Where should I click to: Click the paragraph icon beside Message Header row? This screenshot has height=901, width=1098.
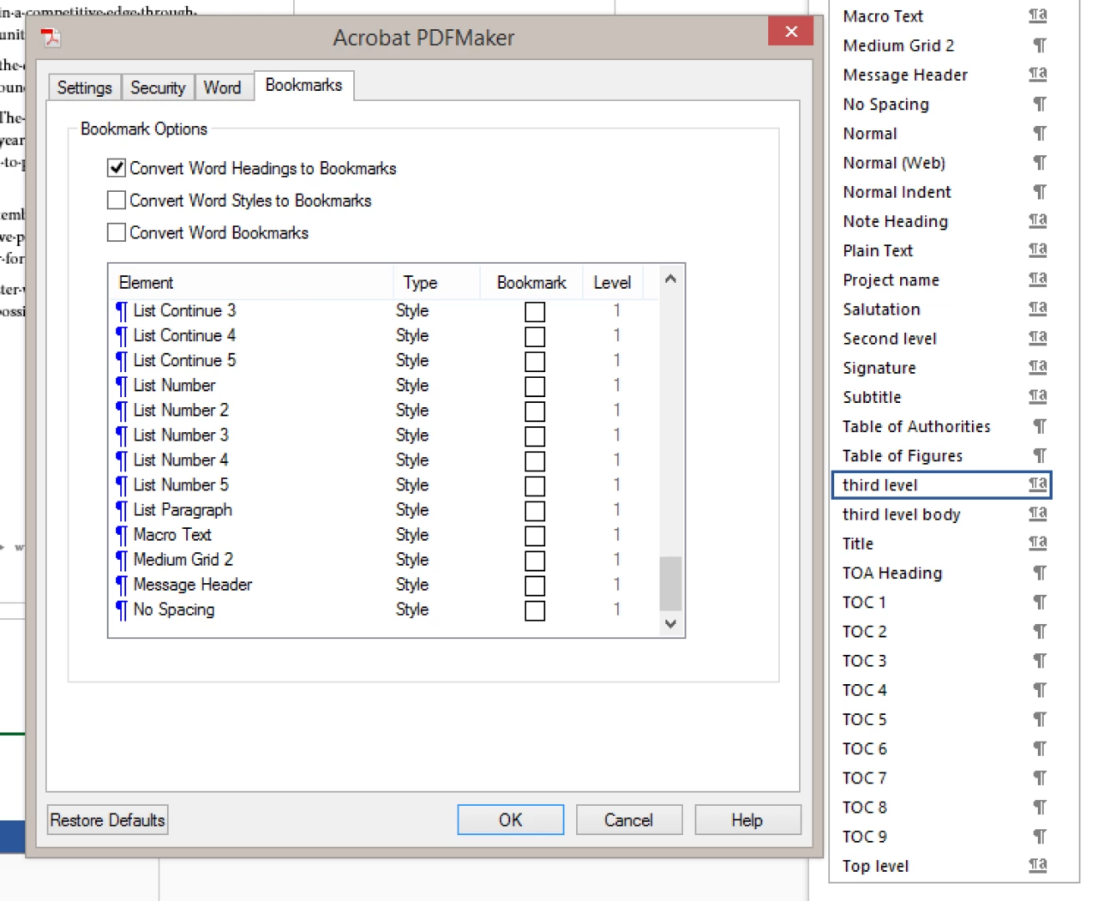click(x=122, y=586)
